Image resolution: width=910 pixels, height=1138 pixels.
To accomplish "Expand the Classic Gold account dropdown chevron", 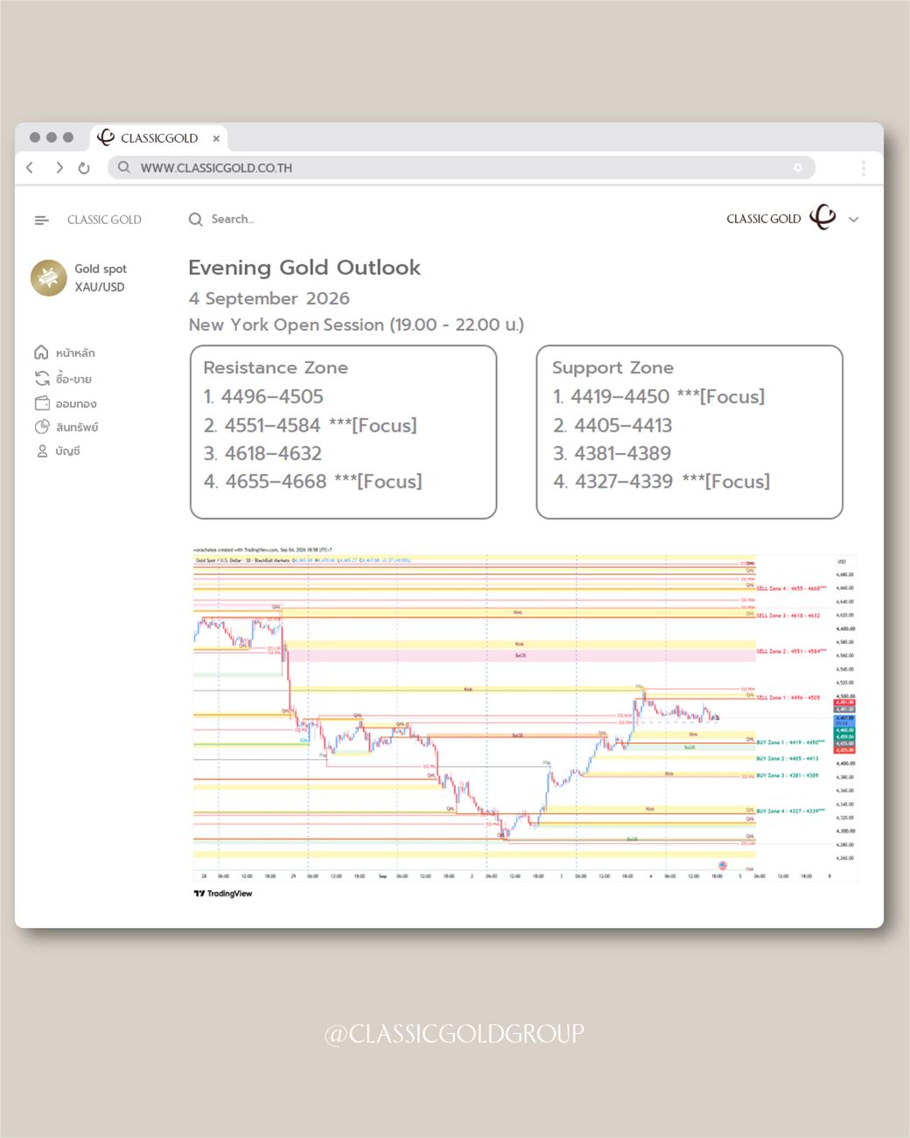I will [x=854, y=220].
